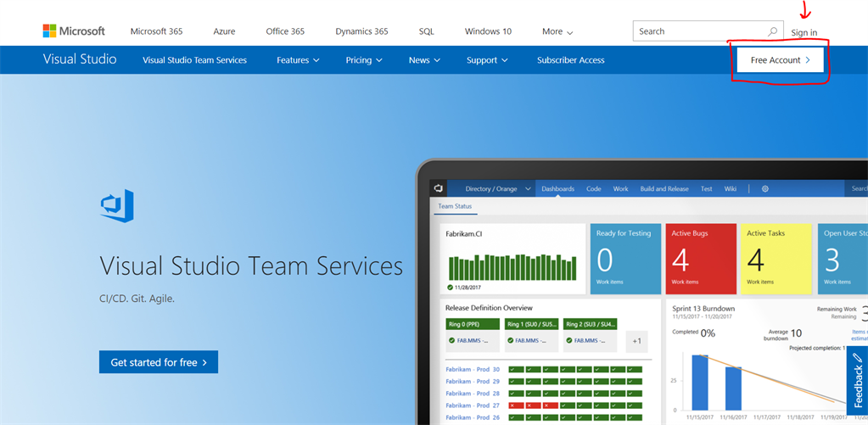
Task: Click the Ring 2 (SU3 / SU4 header
Action: click(590, 324)
